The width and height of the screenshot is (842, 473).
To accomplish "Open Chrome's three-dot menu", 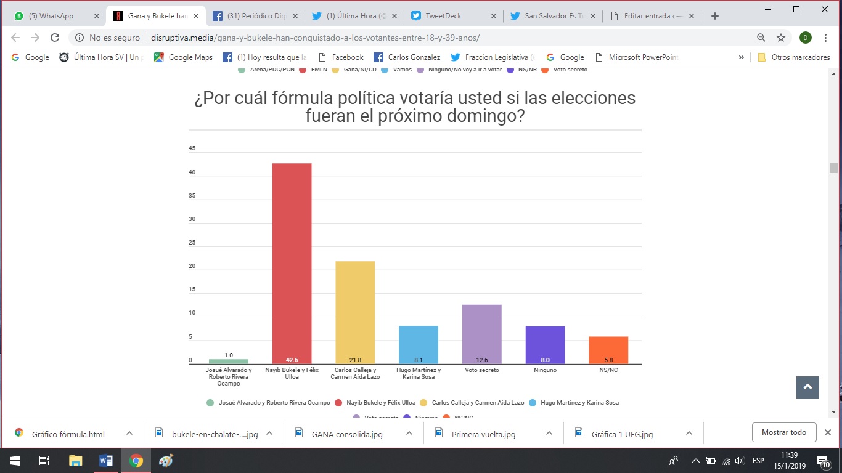I will (x=825, y=38).
